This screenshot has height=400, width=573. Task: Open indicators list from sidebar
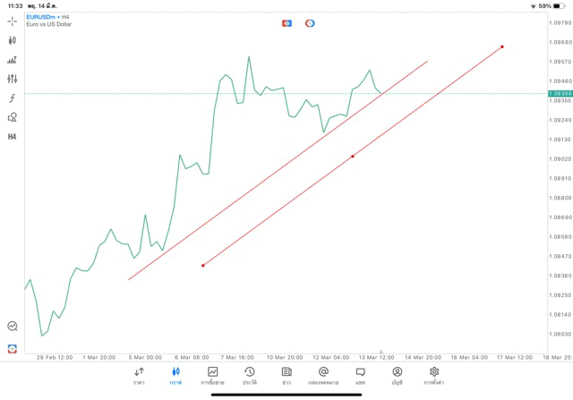point(13,60)
